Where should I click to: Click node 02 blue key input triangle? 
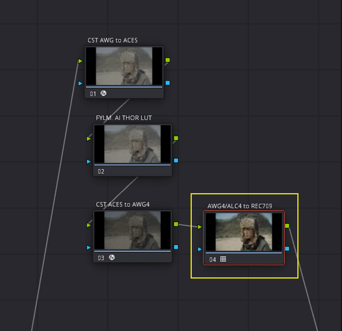click(88, 161)
